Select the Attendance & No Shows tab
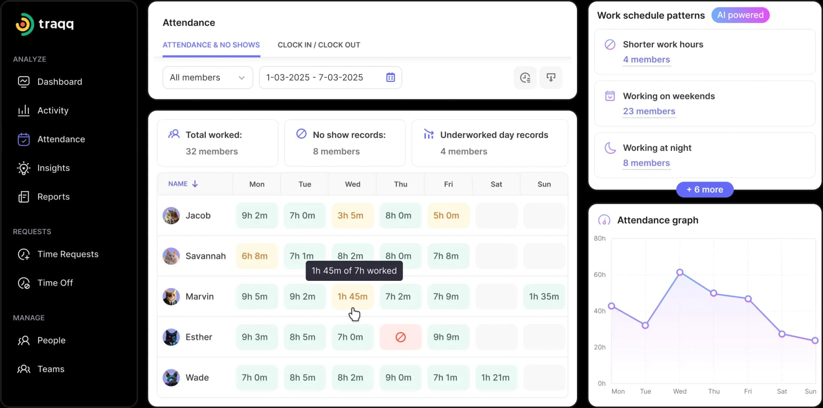Image resolution: width=823 pixels, height=408 pixels. (x=211, y=45)
